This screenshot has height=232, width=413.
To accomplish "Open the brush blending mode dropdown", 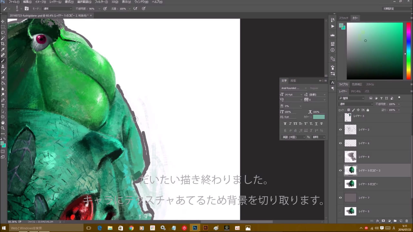I will click(56, 9).
